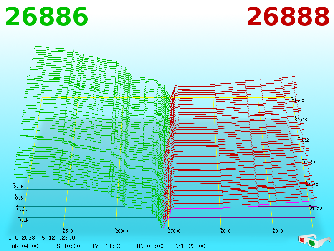Click the green bid price 26886
The width and height of the screenshot is (334, 251).
click(47, 17)
